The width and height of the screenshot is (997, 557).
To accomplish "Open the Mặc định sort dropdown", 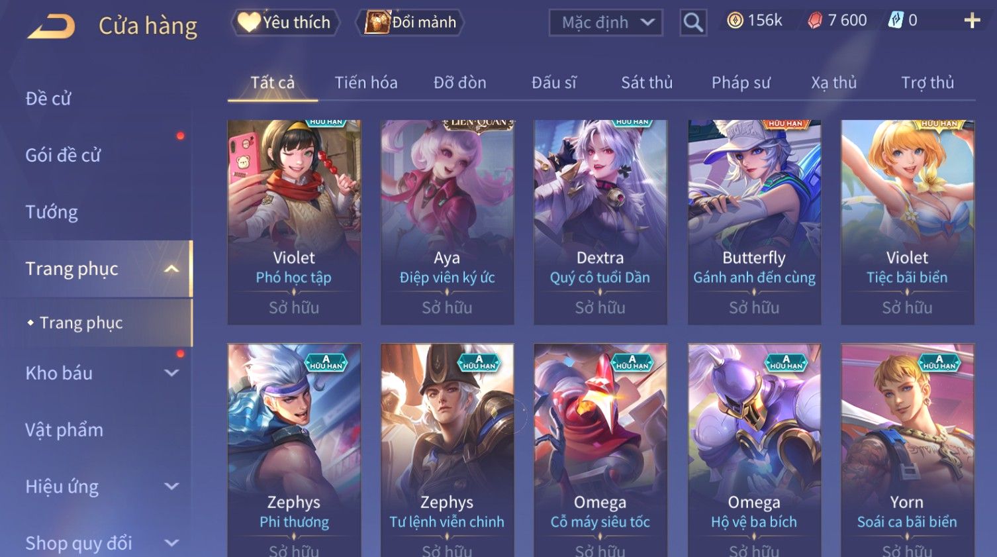I will tap(606, 23).
